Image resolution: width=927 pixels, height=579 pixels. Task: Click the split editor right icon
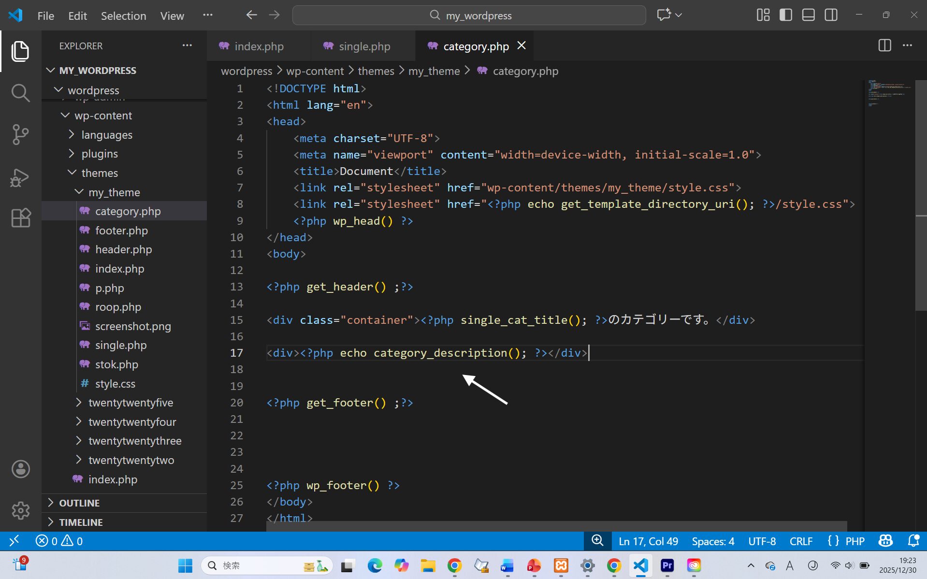click(x=884, y=46)
